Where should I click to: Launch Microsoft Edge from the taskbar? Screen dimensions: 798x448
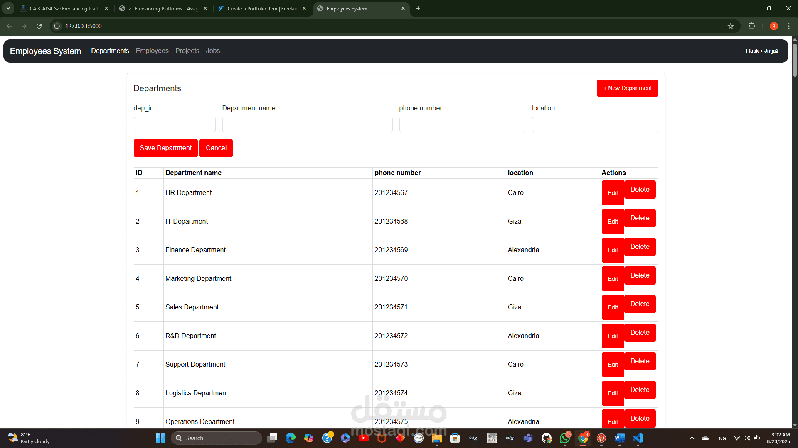pos(291,438)
